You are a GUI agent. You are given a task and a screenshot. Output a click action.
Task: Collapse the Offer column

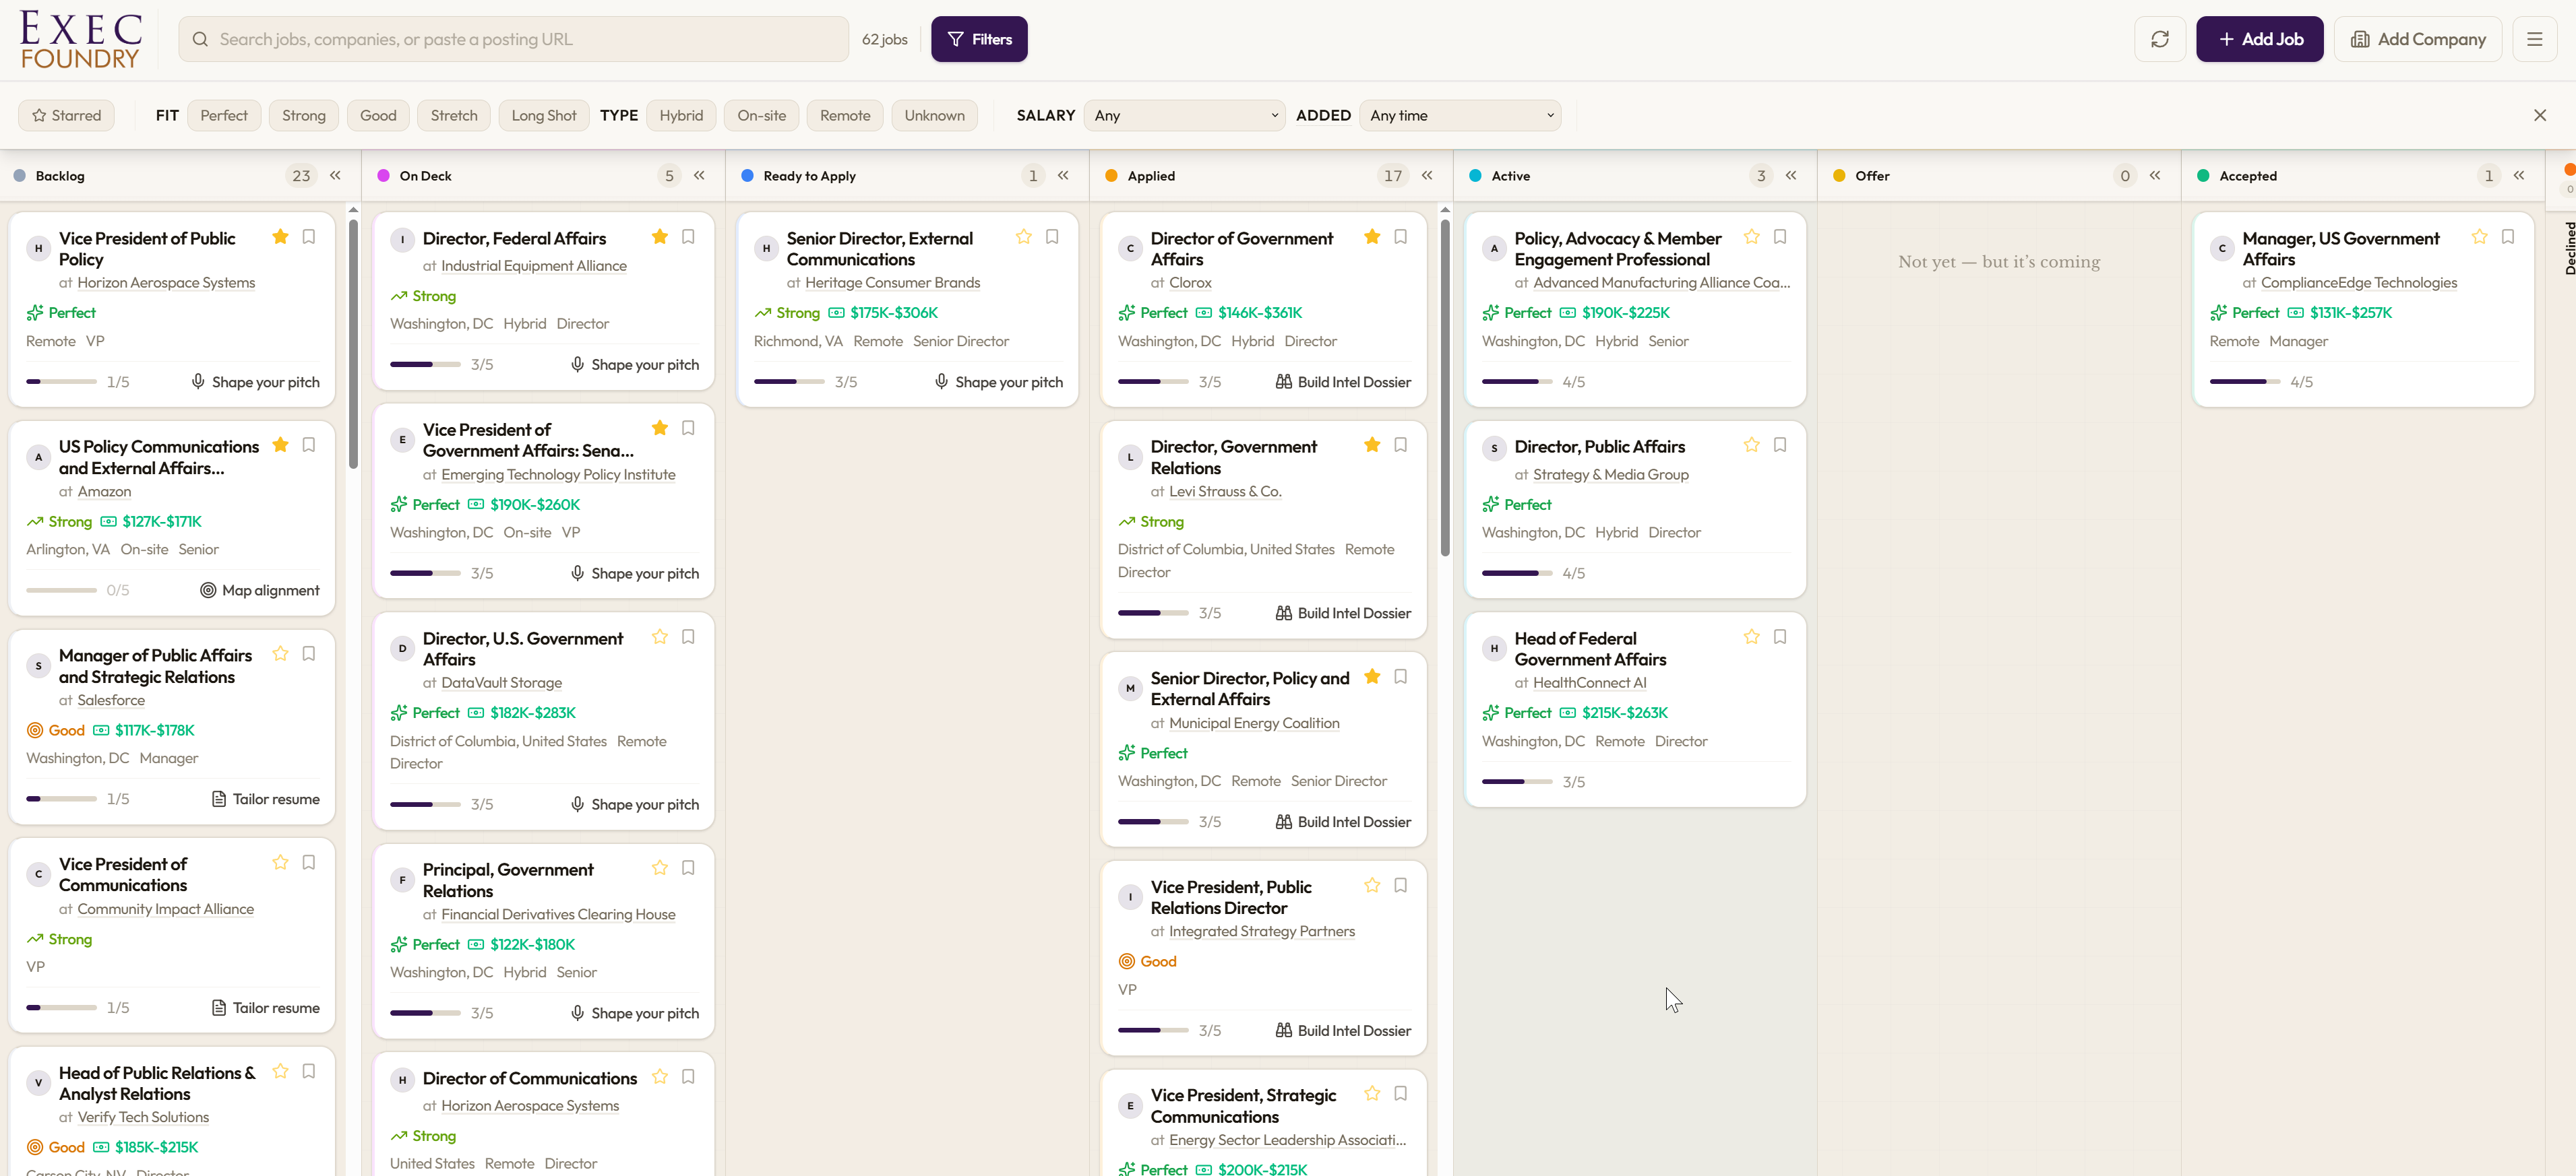point(2155,176)
